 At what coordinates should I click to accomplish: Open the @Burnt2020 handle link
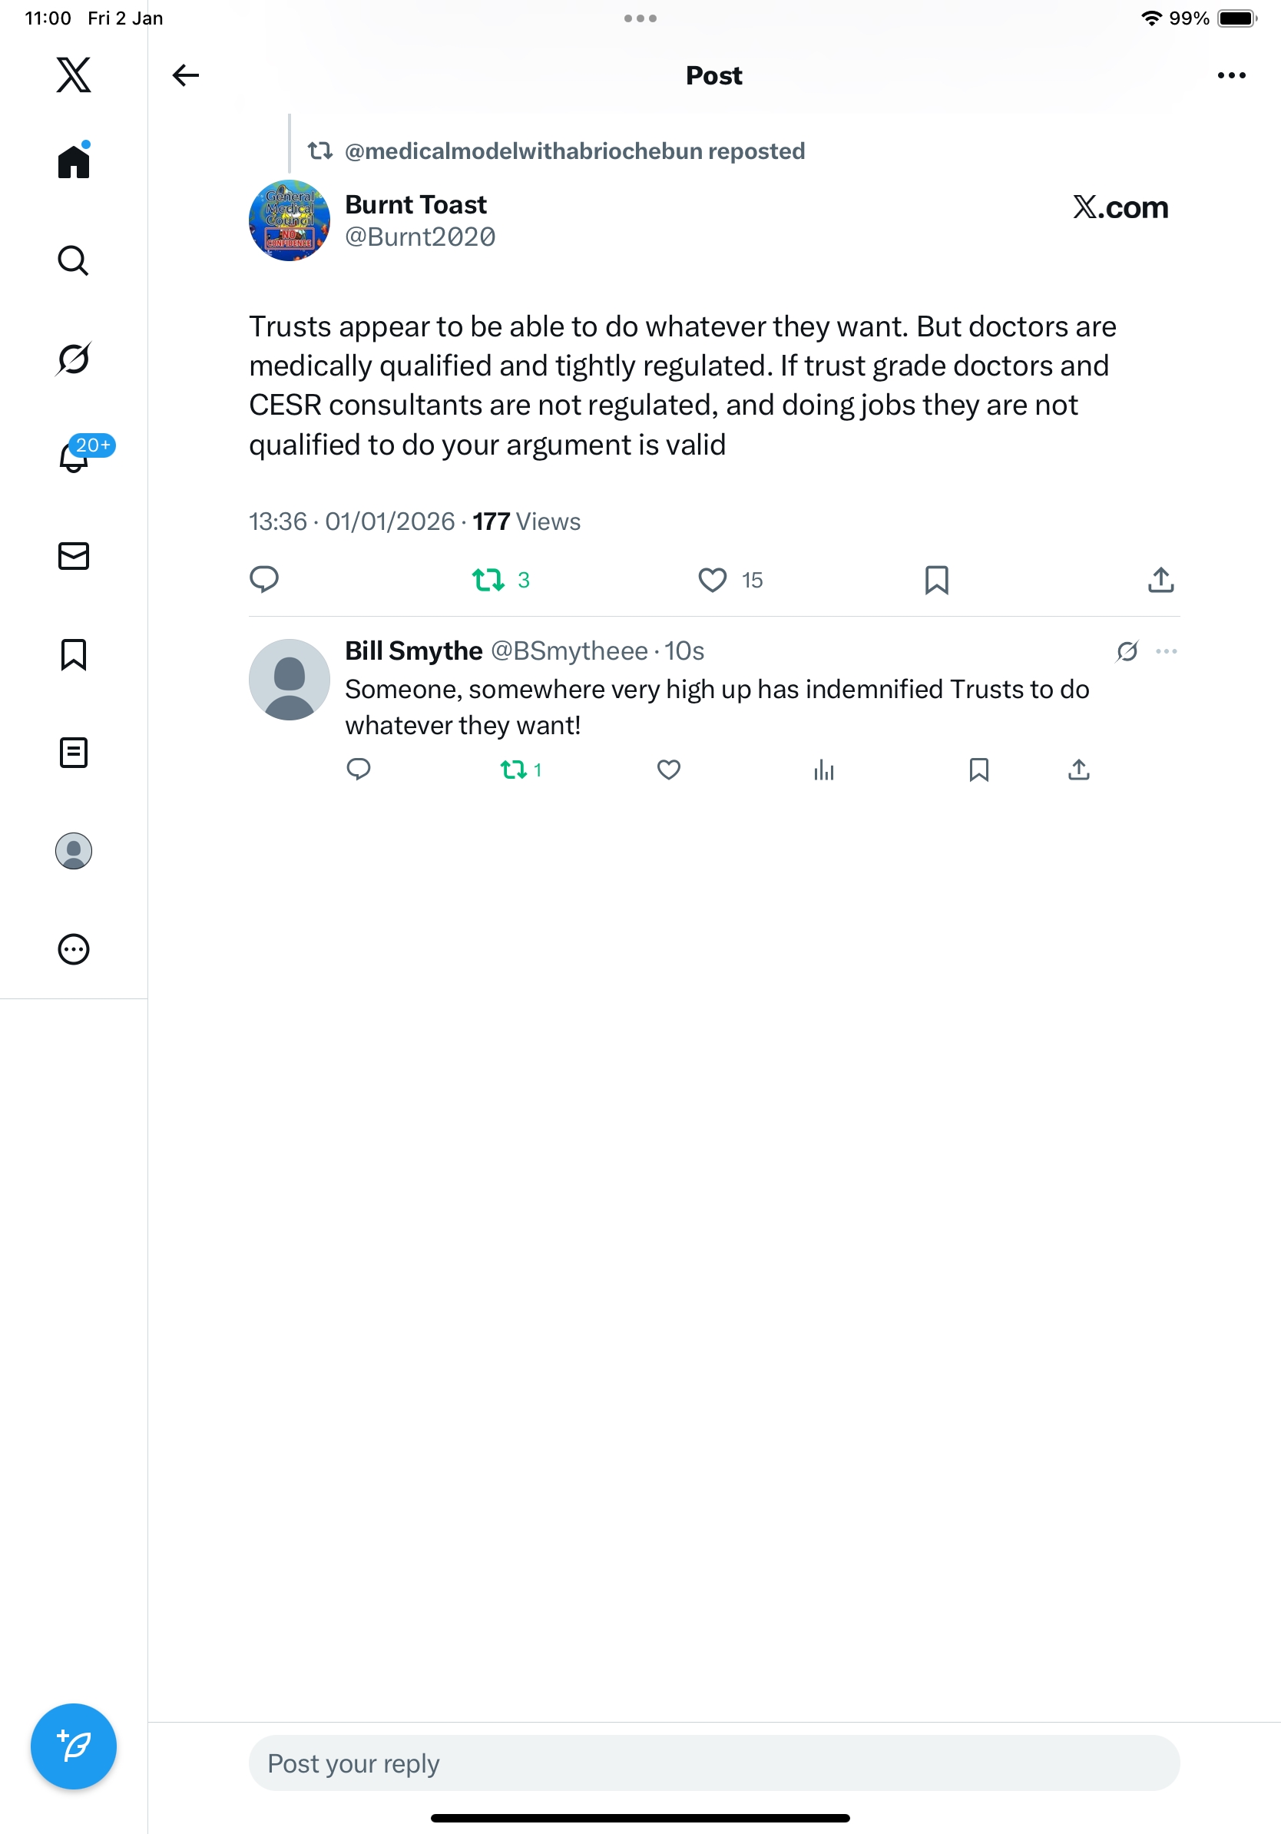420,237
